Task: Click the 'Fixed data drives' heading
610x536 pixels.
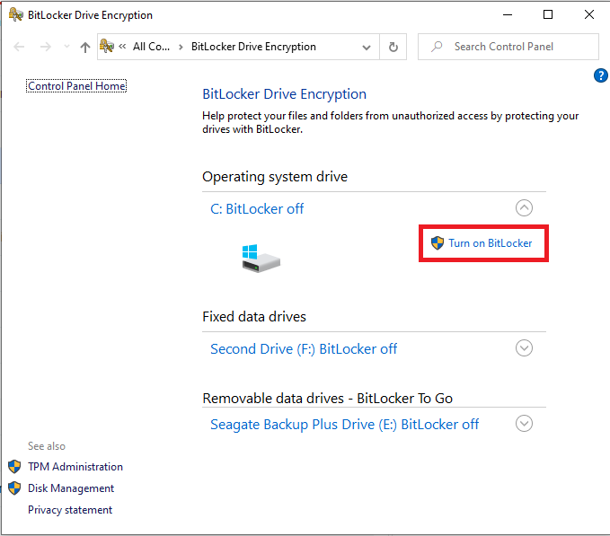Action: tap(254, 317)
